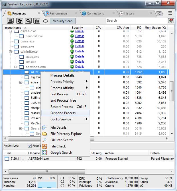Click the window icon beside lsass.exe

pyautogui.click(x=22, y=57)
